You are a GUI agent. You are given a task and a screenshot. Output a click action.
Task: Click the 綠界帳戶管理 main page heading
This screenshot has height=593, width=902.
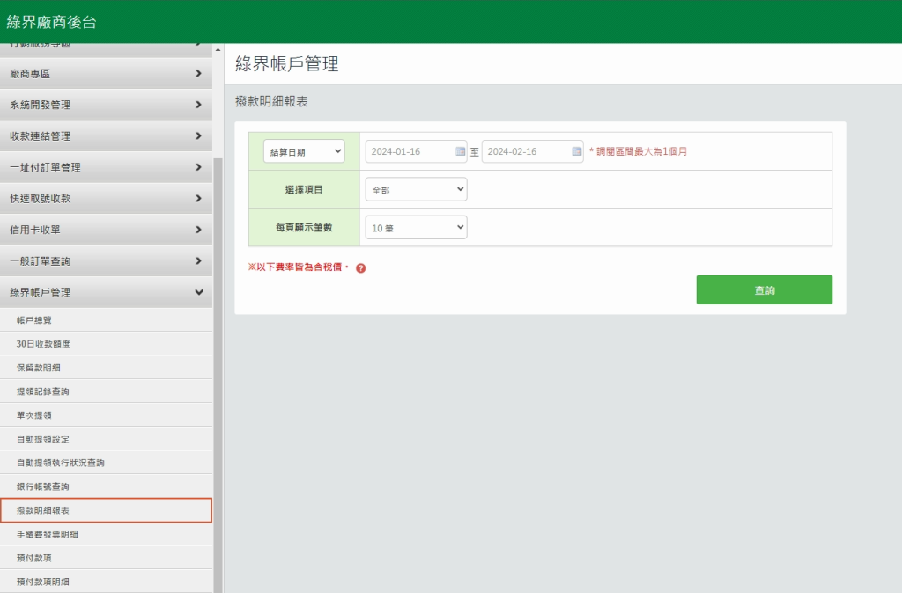(286, 63)
